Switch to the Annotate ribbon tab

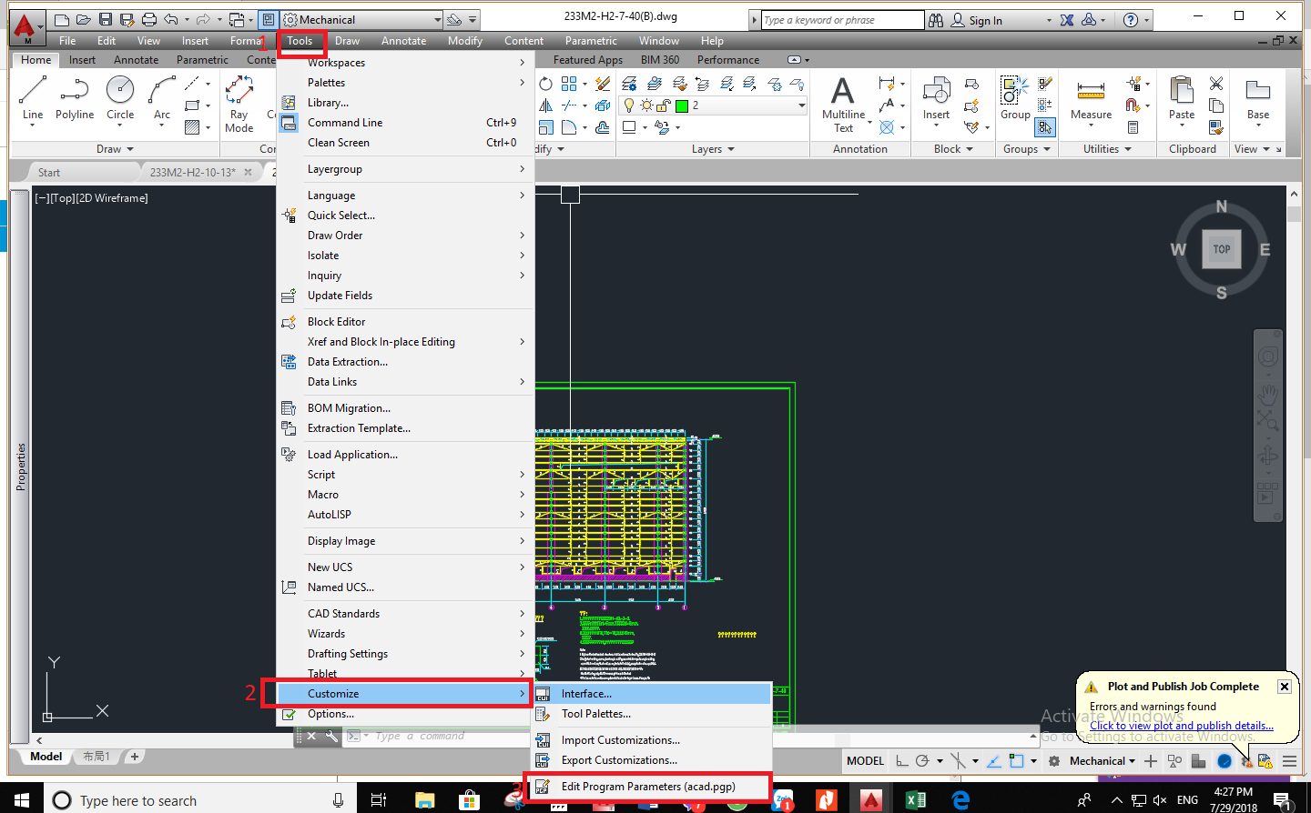click(136, 59)
